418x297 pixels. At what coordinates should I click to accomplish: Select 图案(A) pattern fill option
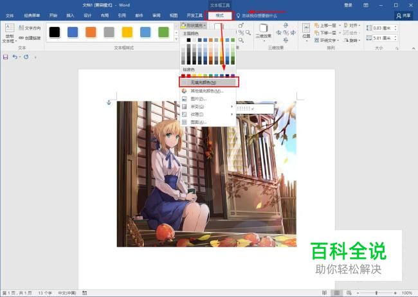(x=208, y=122)
